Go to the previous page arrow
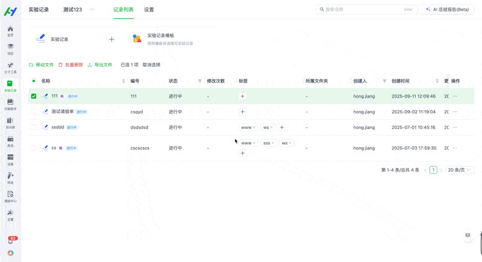 click(425, 170)
